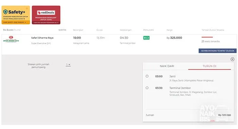The image size is (238, 129).
Task: Switch to the TURUN DI tab
Action: point(209,66)
